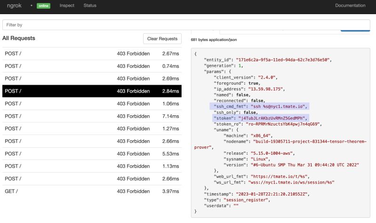The image size is (376, 223).
Task: Open the Status tab
Action: [90, 6]
